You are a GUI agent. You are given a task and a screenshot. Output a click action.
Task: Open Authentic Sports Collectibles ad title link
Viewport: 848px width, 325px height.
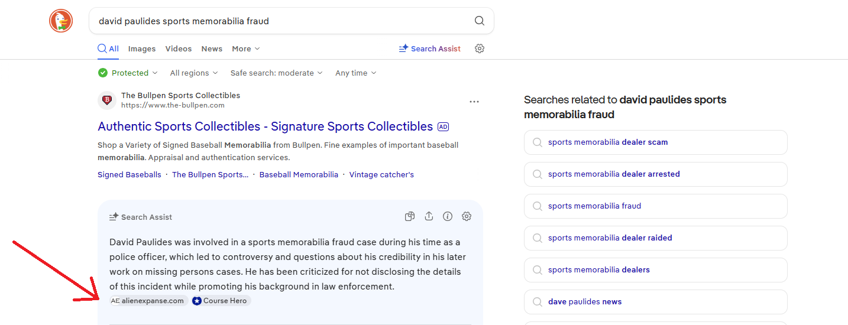[266, 126]
